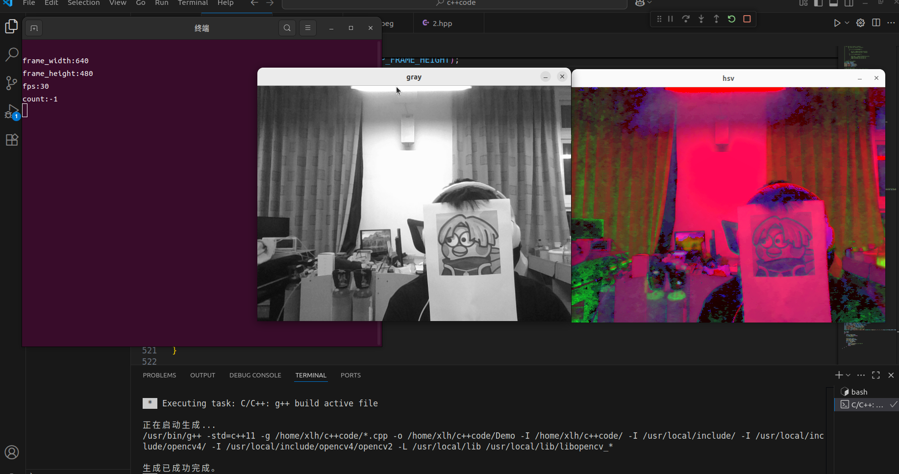Navigate forward with the right arrow
The width and height of the screenshot is (899, 474).
pos(270,3)
